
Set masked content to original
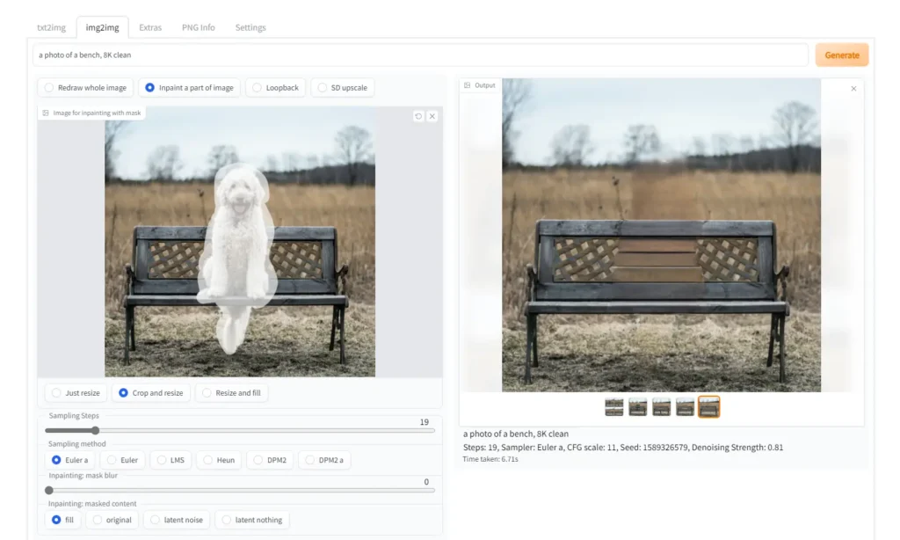click(x=112, y=520)
